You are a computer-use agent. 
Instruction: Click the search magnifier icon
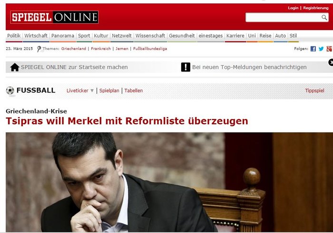(324, 18)
